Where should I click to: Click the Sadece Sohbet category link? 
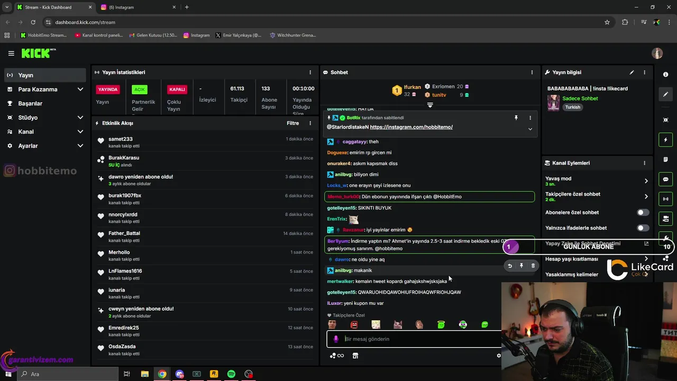[x=580, y=99]
